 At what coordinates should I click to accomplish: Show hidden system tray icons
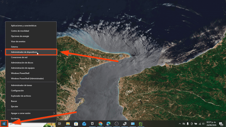coord(180,124)
